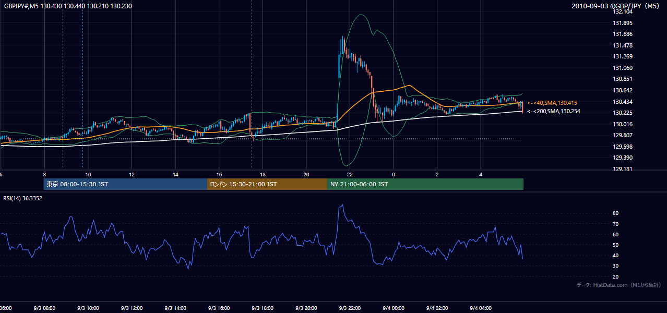Click RSI axis level 80
Image resolution: width=667 pixels, height=313 pixels.
click(615, 213)
